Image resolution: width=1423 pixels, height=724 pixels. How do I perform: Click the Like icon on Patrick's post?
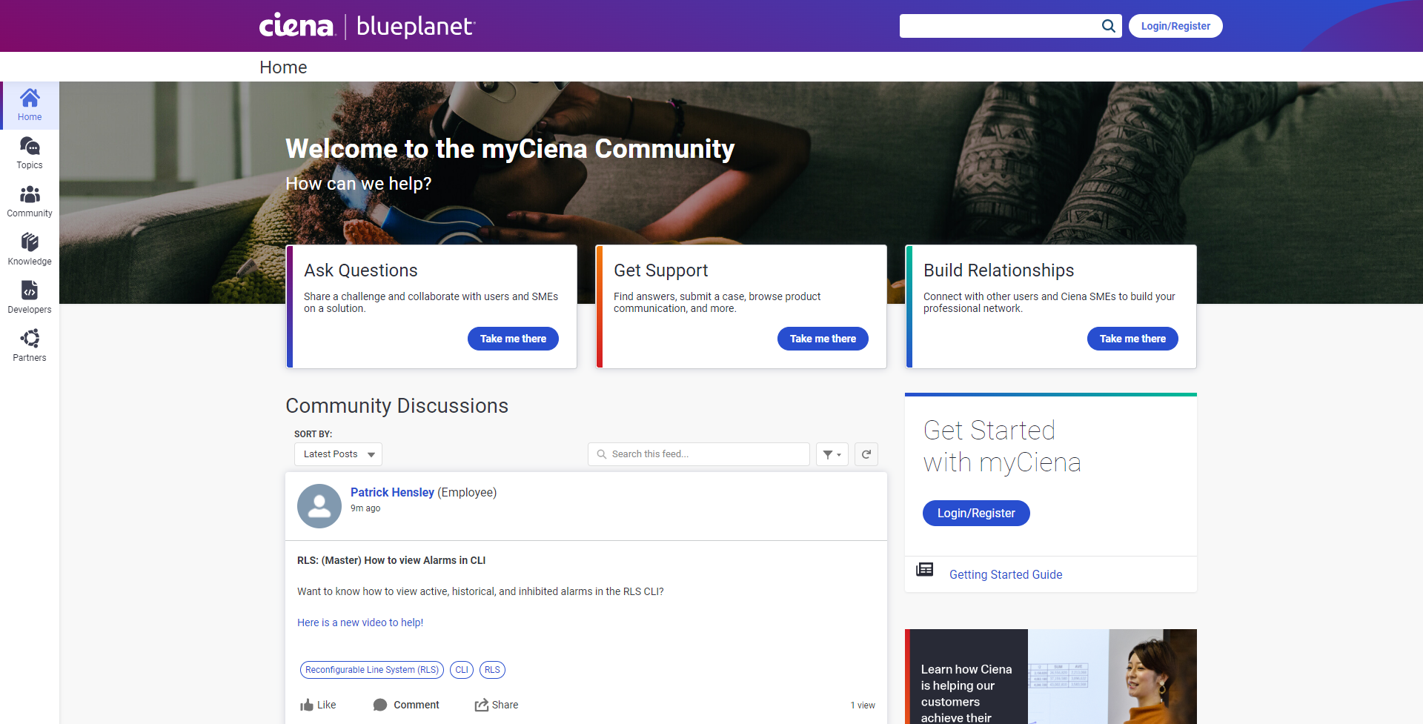[x=308, y=704]
